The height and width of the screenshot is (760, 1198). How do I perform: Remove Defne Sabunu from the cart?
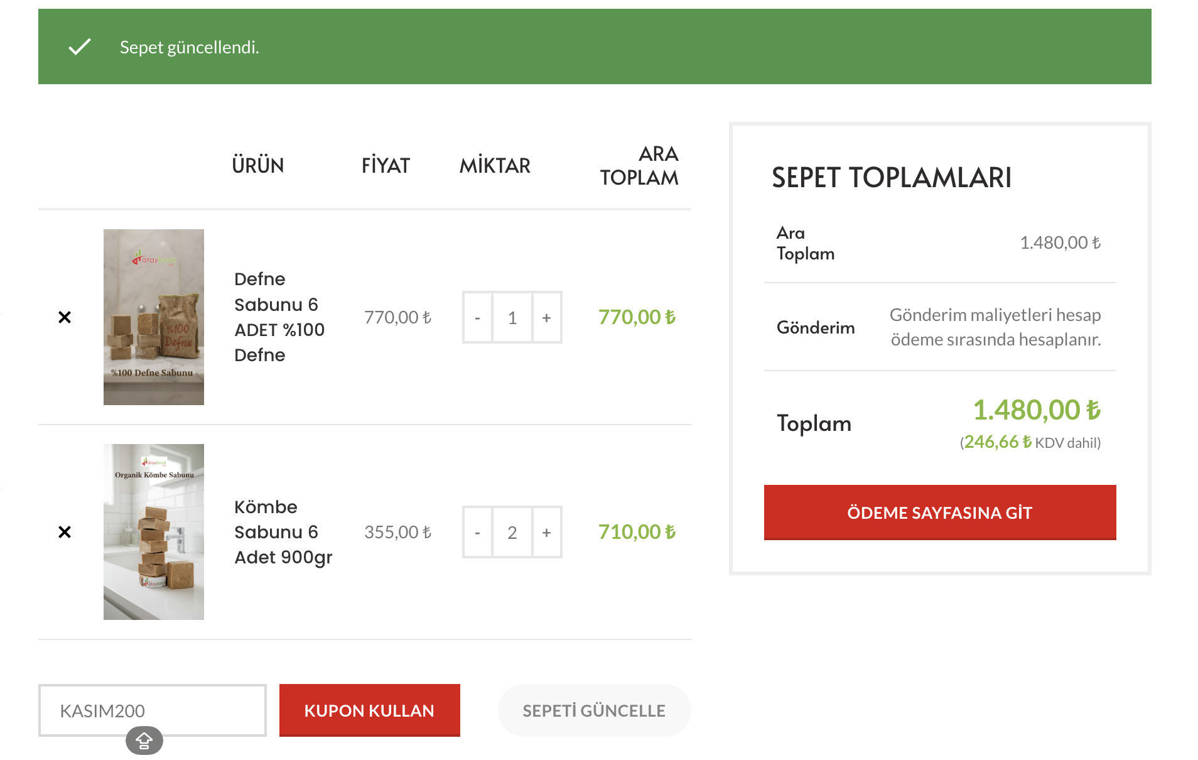click(x=65, y=317)
